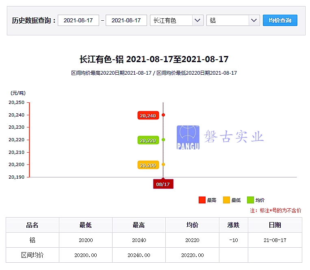Click the yellow 20,200 lowest price label
The image size is (310, 270).
point(148,165)
